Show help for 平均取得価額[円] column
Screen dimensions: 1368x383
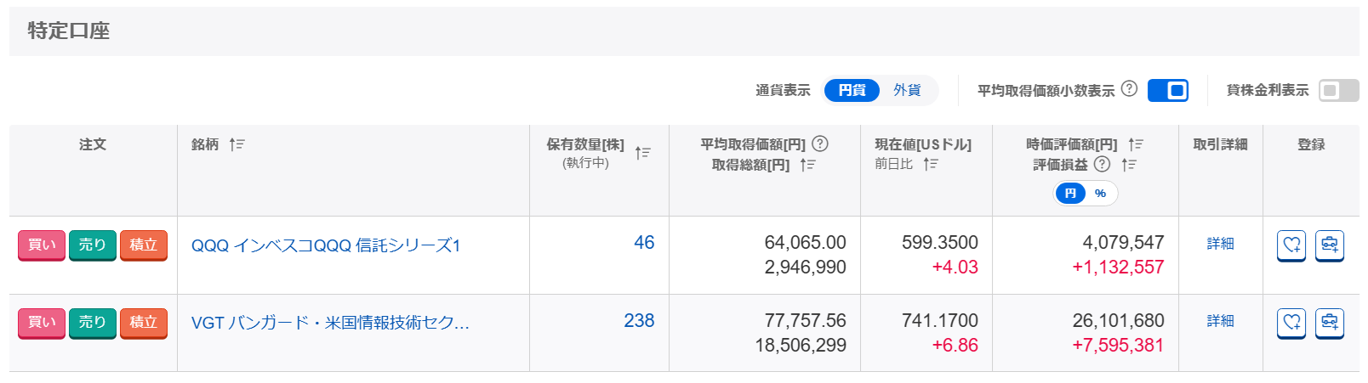point(820,144)
